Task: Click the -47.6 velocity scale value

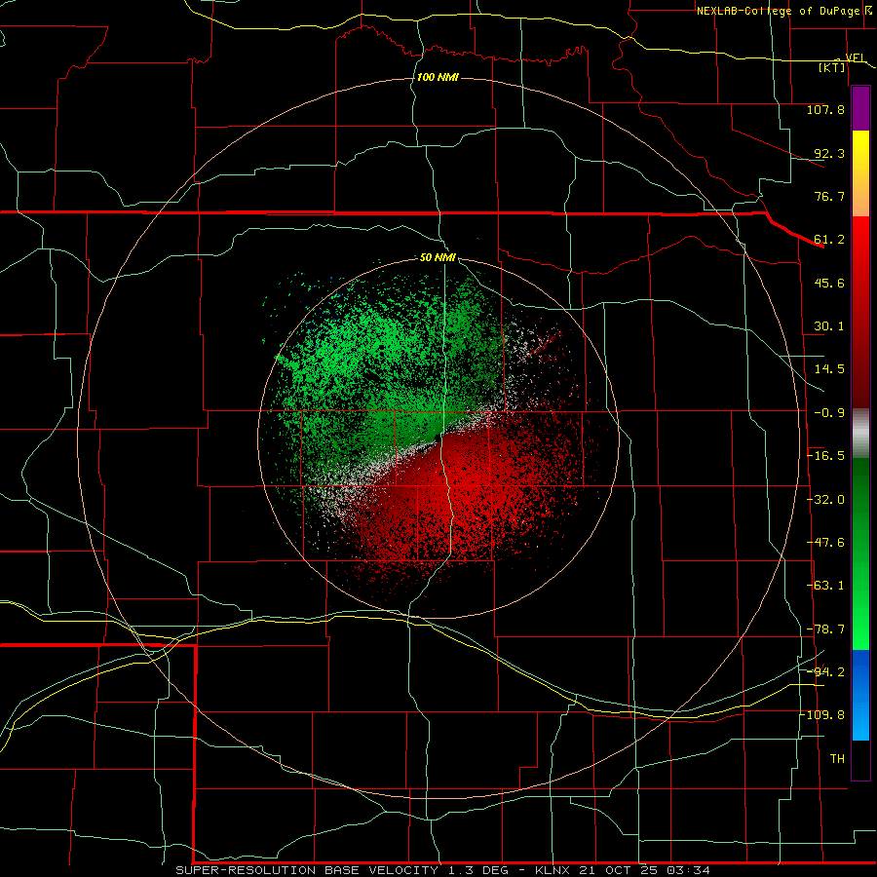Action: pyautogui.click(x=825, y=543)
